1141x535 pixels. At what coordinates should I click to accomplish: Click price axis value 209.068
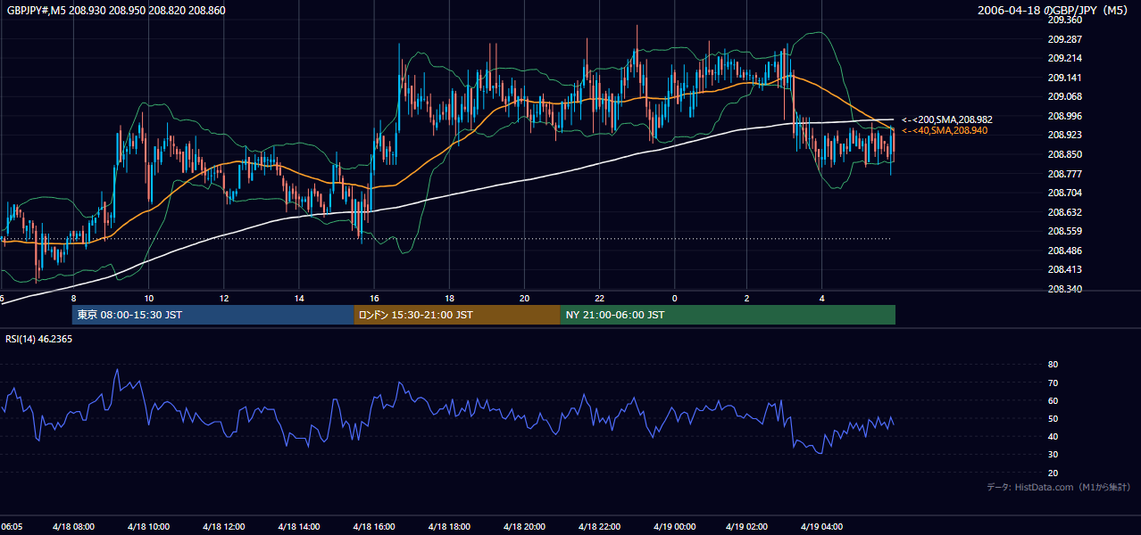coord(1063,96)
